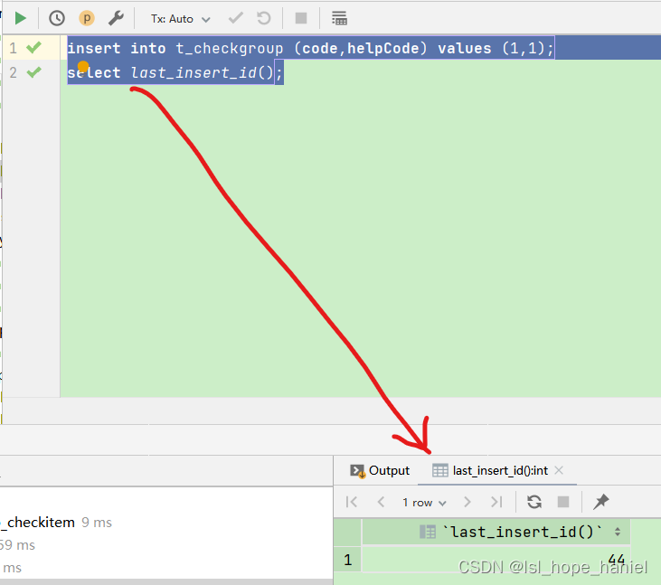This screenshot has height=585, width=661.
Task: Go to the last results page
Action: [x=496, y=502]
